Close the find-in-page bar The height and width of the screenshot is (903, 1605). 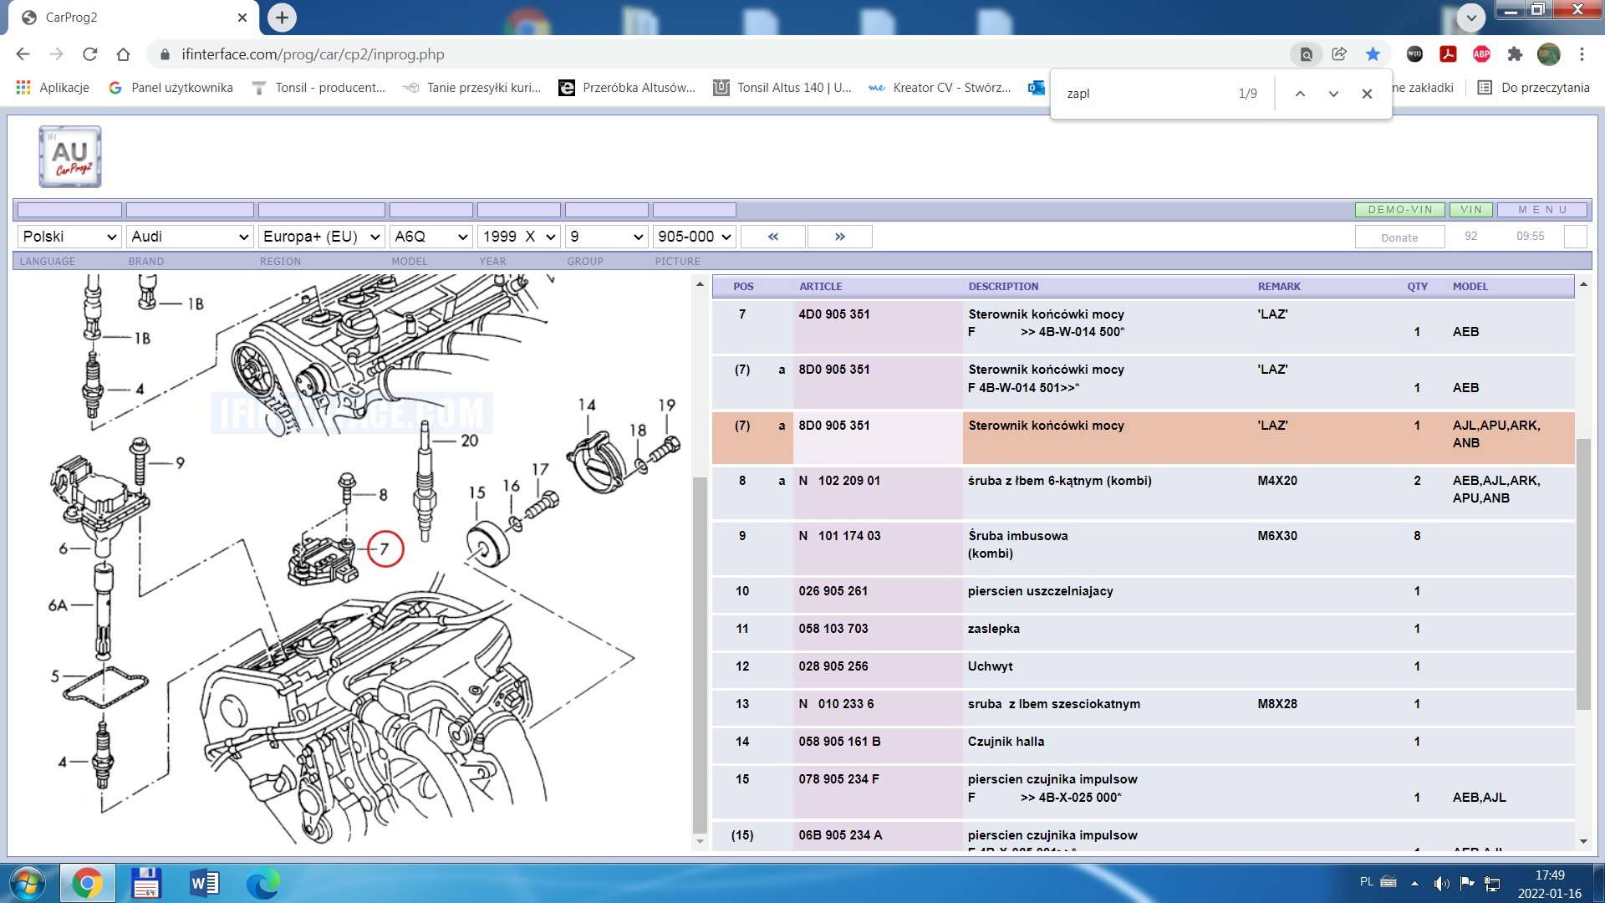coord(1367,94)
